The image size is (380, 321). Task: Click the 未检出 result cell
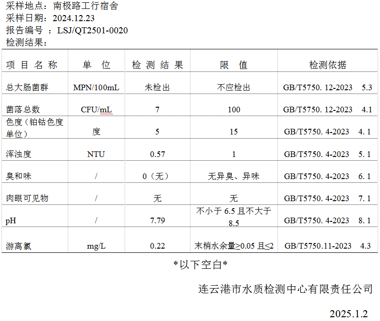click(157, 87)
